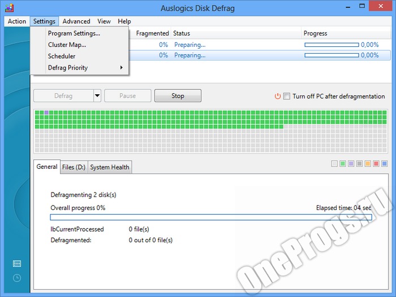This screenshot has height=297, width=396.
Task: Expand the Defrag Priority submenu arrow
Action: point(122,68)
